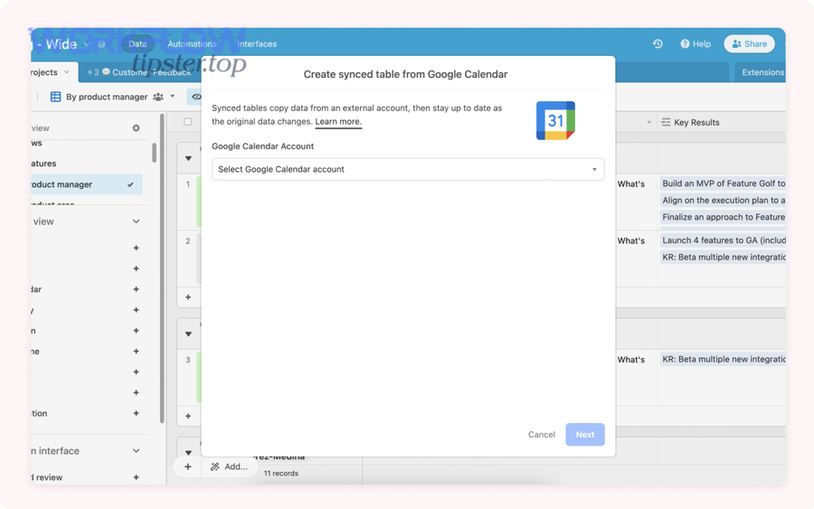Click 'KR: Beta multiple new' cell in record 3
This screenshot has width=814, height=509.
723,359
